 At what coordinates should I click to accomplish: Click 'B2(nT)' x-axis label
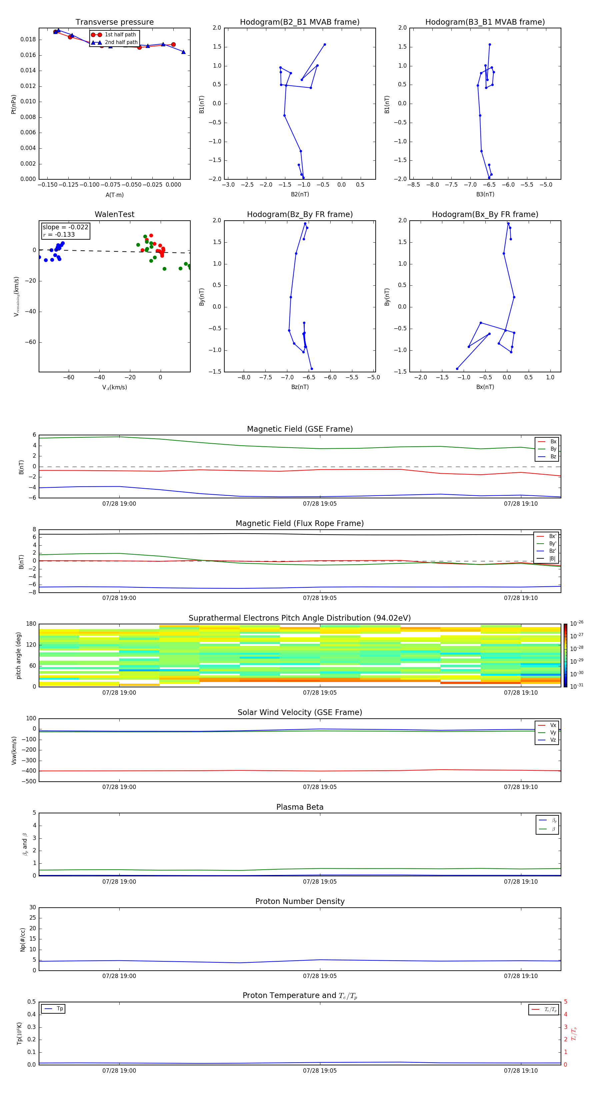click(300, 194)
